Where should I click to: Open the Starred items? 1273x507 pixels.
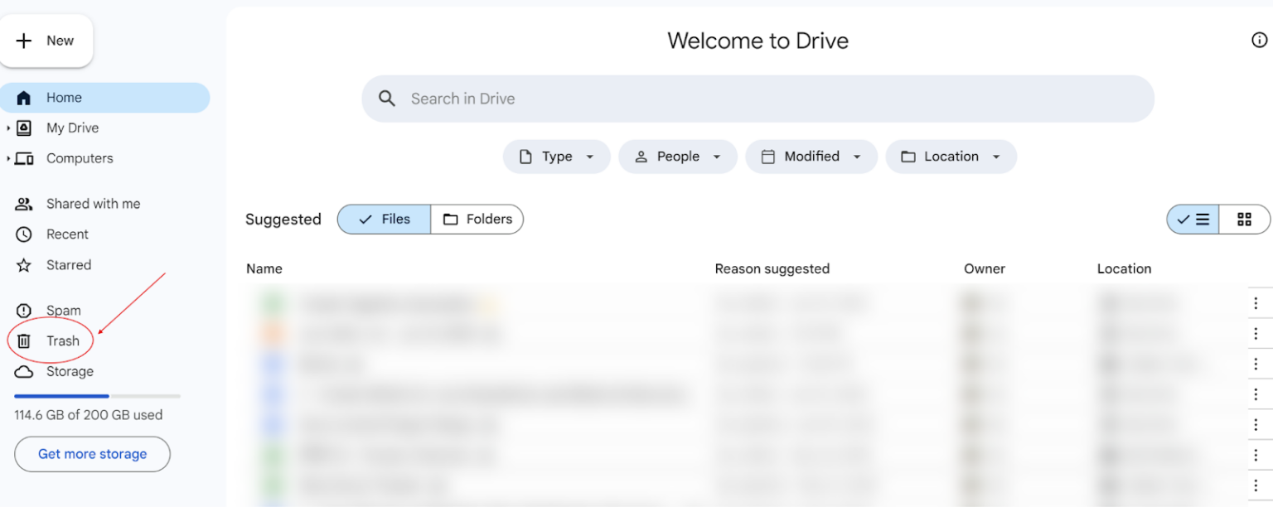click(x=68, y=264)
